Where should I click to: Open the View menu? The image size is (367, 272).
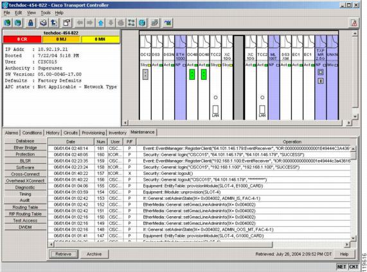click(31, 13)
